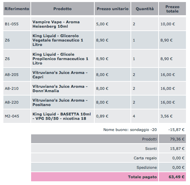
Task: Click the Prodotti subtotal row
Action: pyautogui.click(x=109, y=139)
